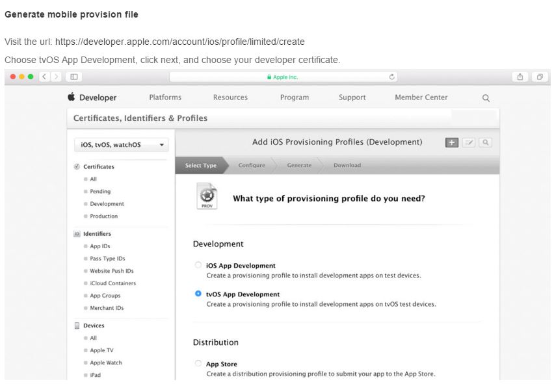Image resolution: width=554 pixels, height=384 pixels.
Task: Open All under Certificates
Action: [x=93, y=179]
